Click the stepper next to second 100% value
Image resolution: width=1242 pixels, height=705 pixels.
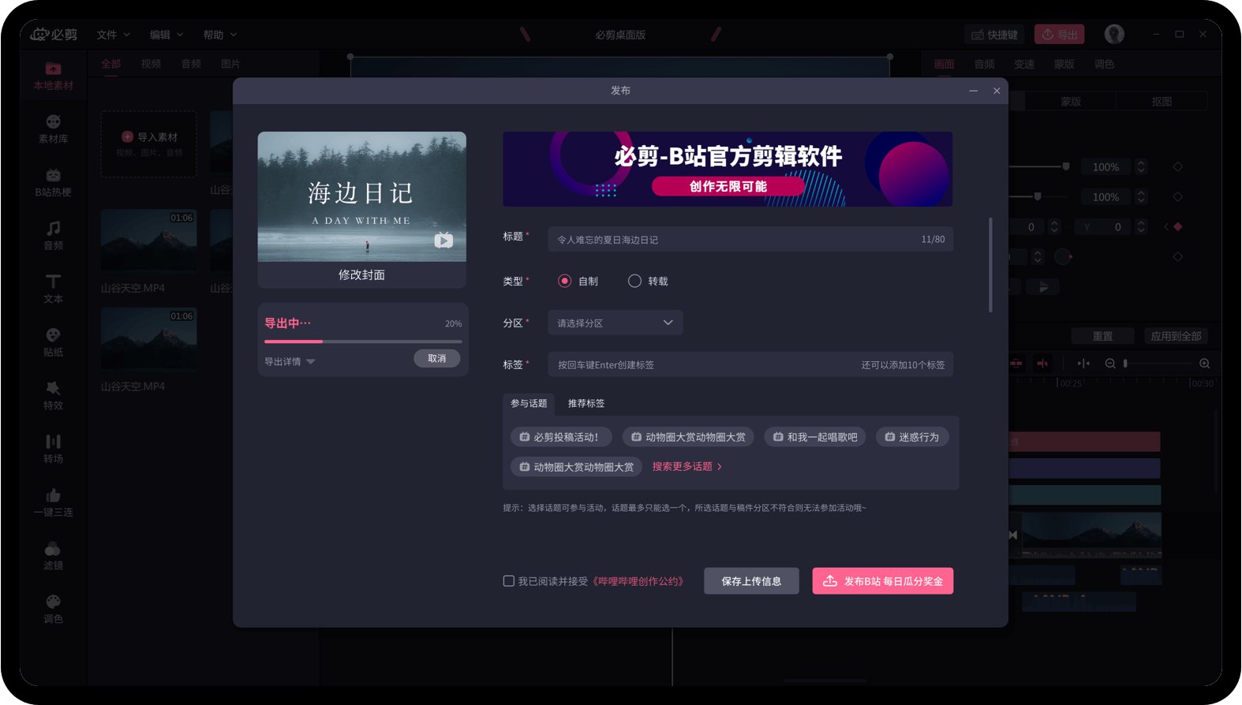point(1141,197)
